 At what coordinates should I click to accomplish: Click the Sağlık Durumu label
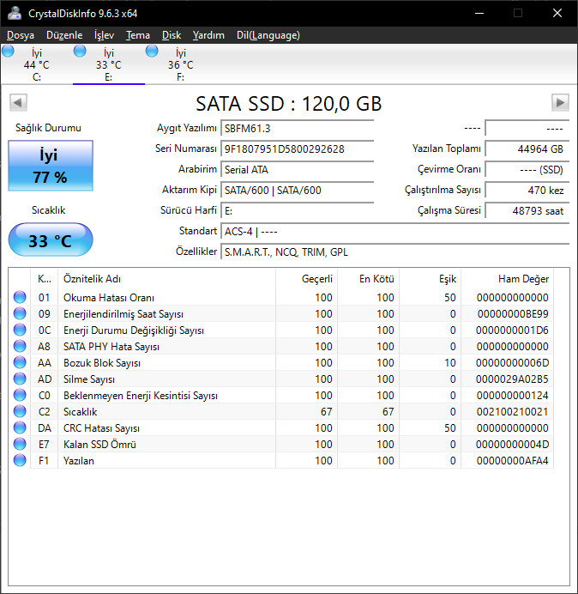[x=48, y=128]
